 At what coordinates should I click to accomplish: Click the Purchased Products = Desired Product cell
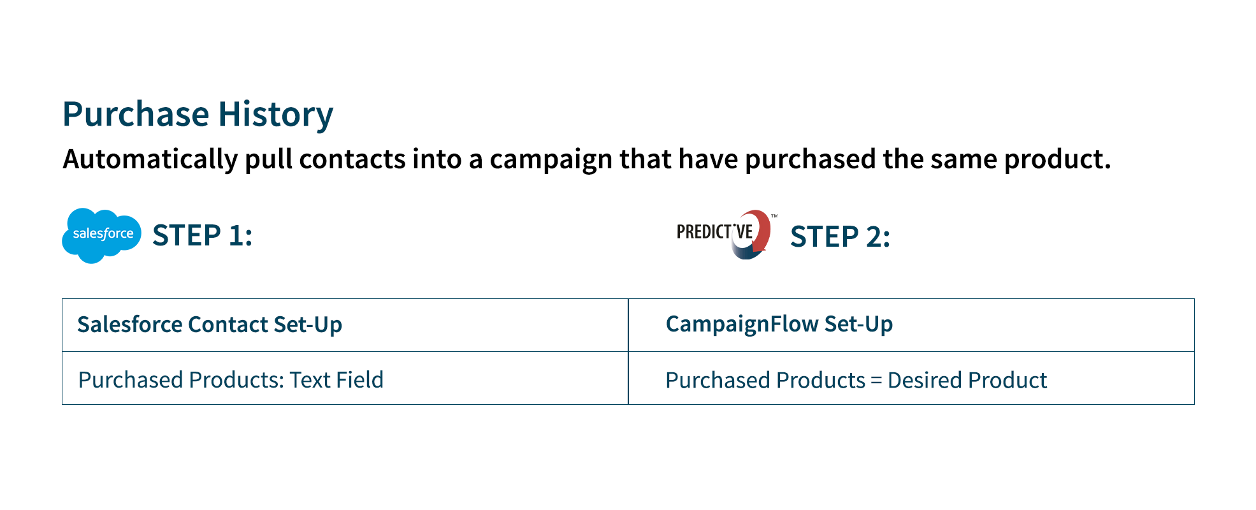(911, 378)
